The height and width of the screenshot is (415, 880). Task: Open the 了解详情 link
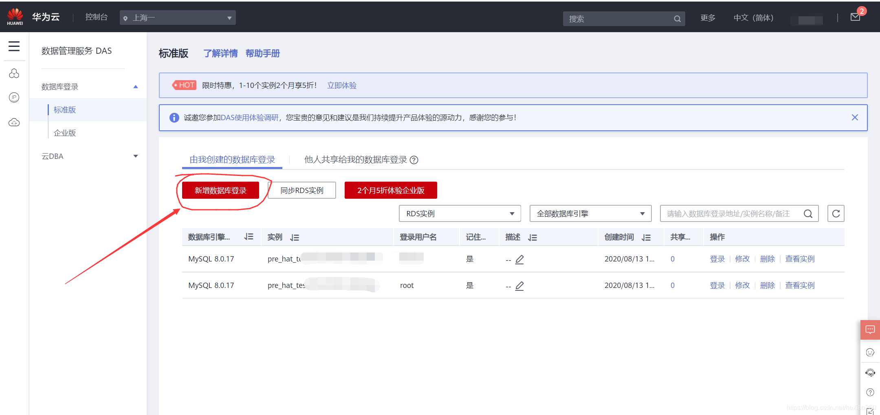point(220,53)
